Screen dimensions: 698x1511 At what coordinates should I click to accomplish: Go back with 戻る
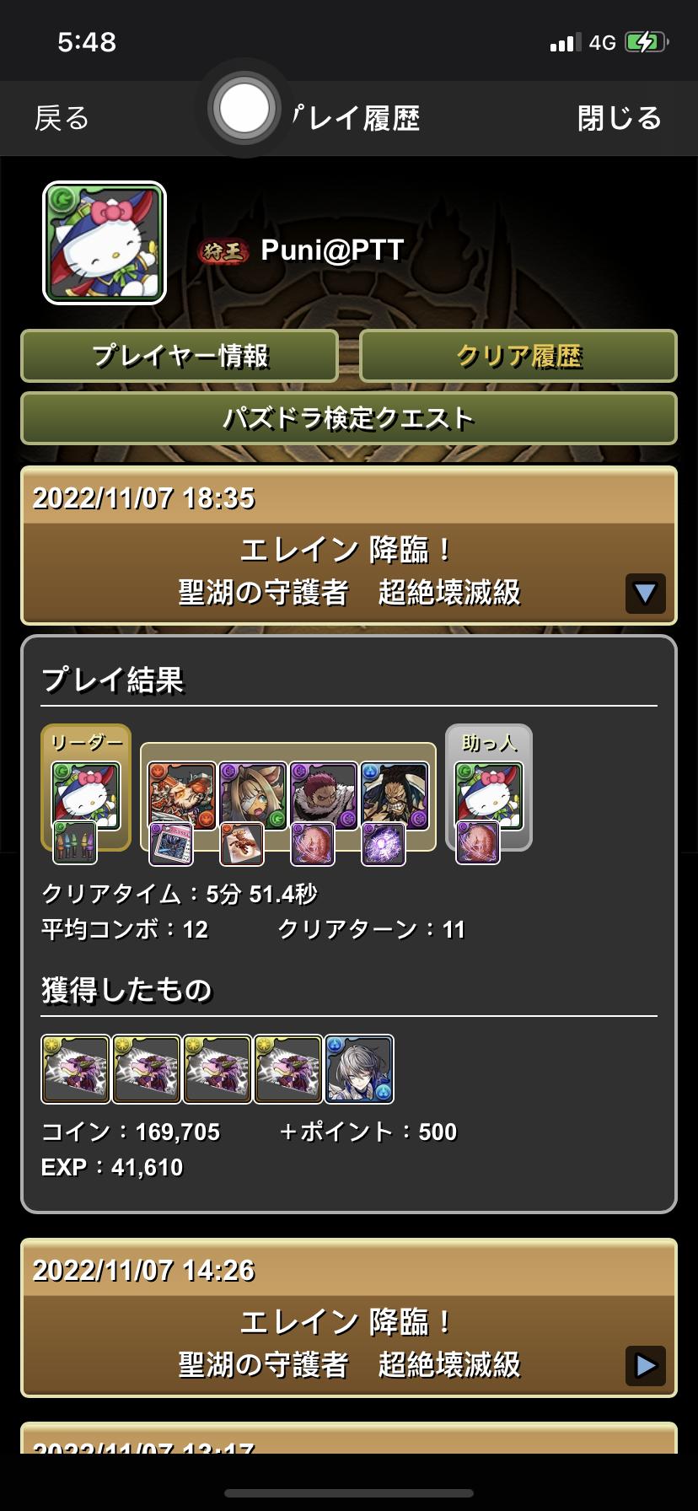62,118
